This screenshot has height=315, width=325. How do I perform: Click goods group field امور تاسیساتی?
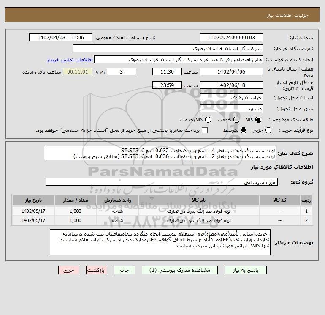coord(162,182)
